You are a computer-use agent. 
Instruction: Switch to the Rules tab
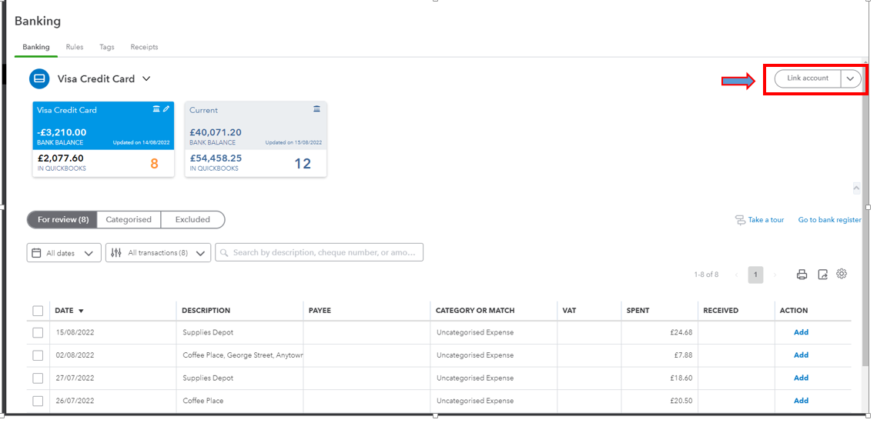coord(75,47)
